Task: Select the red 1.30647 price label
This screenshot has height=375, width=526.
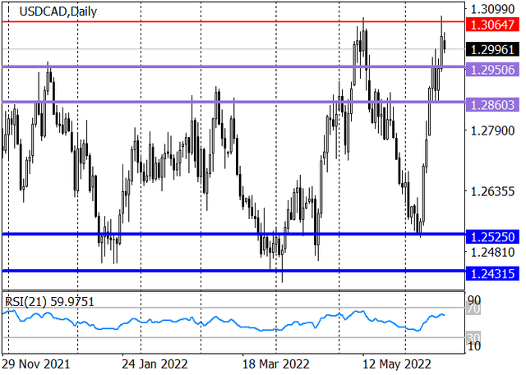Action: point(492,25)
